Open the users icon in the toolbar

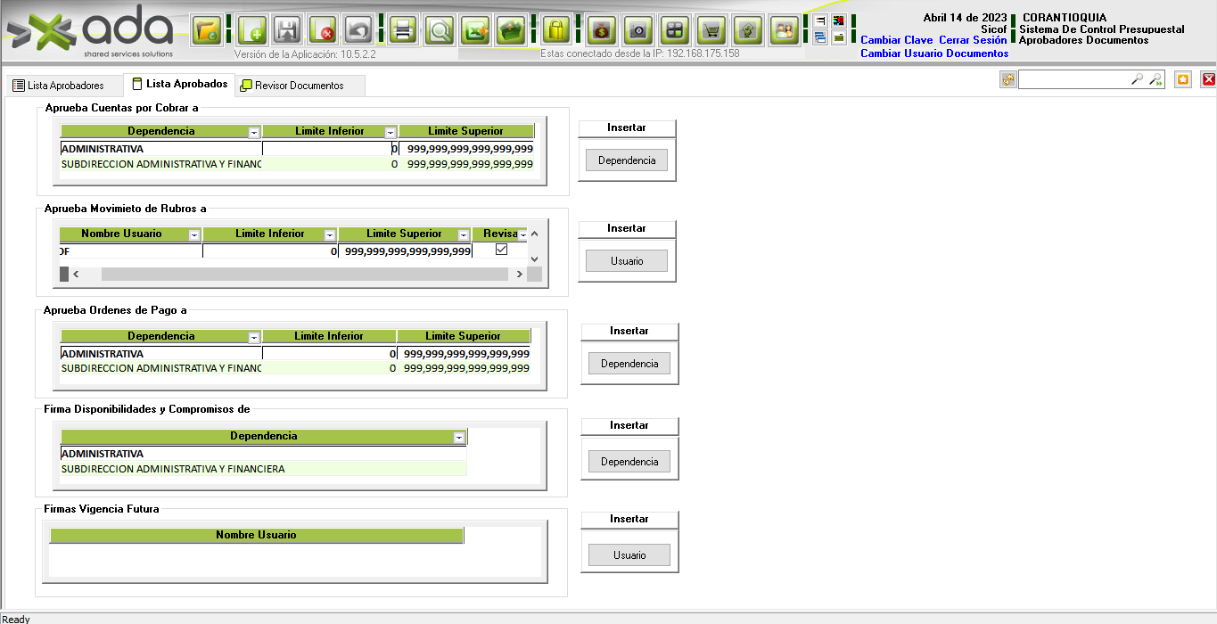(x=784, y=31)
